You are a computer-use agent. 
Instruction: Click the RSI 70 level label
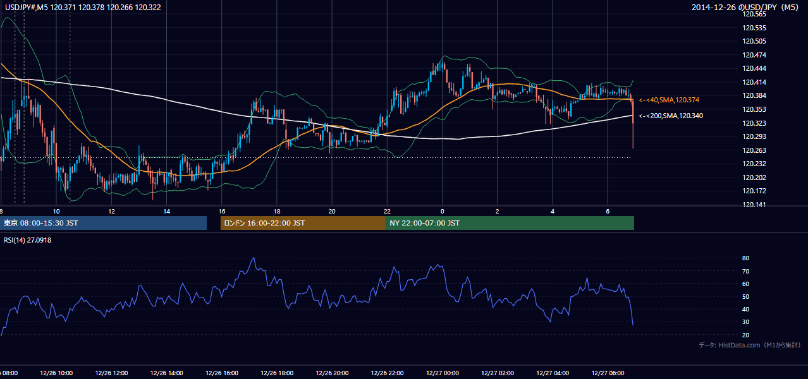coord(745,271)
